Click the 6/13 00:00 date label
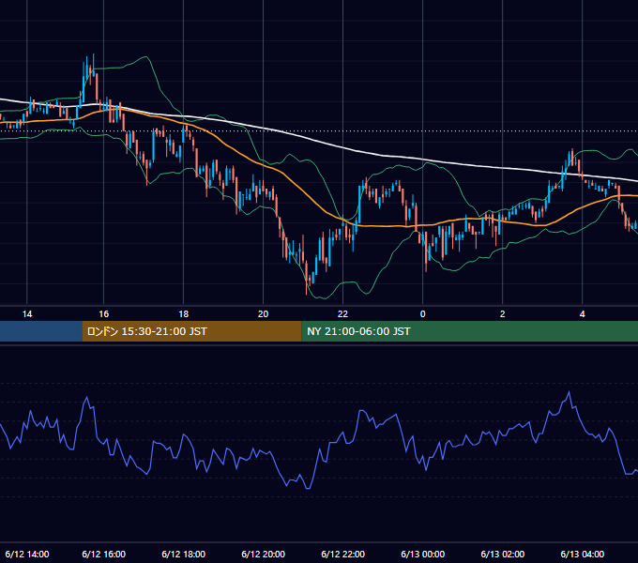This screenshot has width=638, height=563. [x=423, y=554]
